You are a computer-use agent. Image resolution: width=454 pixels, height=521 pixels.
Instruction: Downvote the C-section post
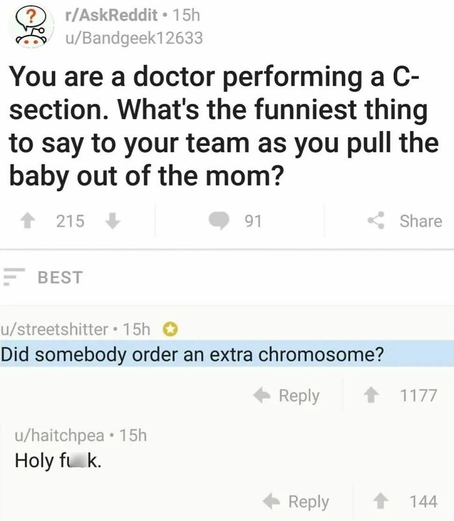coord(112,221)
